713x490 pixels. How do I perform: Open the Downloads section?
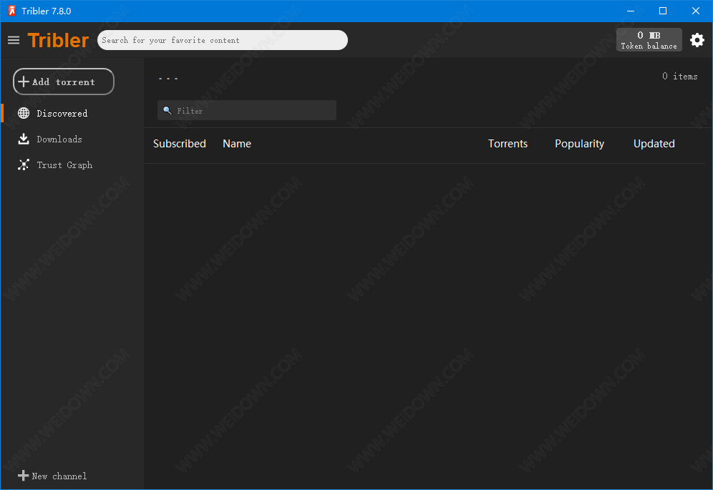[x=59, y=139]
